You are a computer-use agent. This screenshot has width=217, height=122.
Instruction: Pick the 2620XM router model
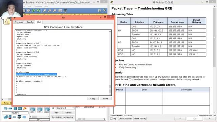(x=47, y=110)
